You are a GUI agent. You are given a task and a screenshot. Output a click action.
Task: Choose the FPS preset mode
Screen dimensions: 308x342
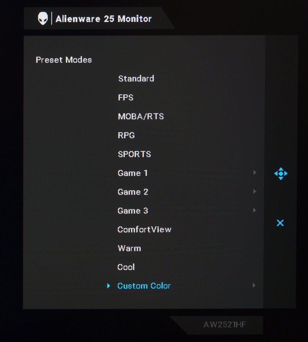tap(126, 98)
